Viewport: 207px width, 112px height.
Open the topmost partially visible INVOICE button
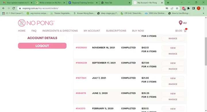173,38
